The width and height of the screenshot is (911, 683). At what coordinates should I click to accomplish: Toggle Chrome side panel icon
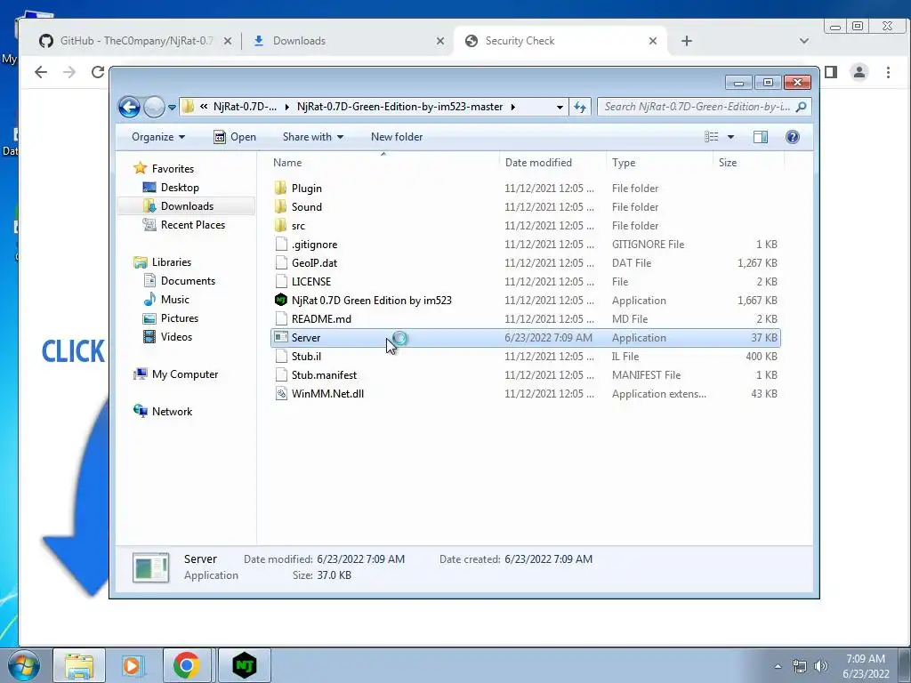(x=831, y=72)
